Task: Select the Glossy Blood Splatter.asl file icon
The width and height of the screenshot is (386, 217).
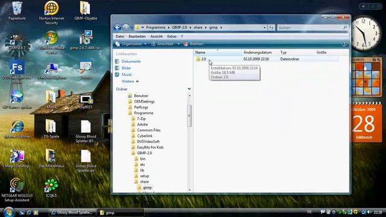Action: (86, 156)
